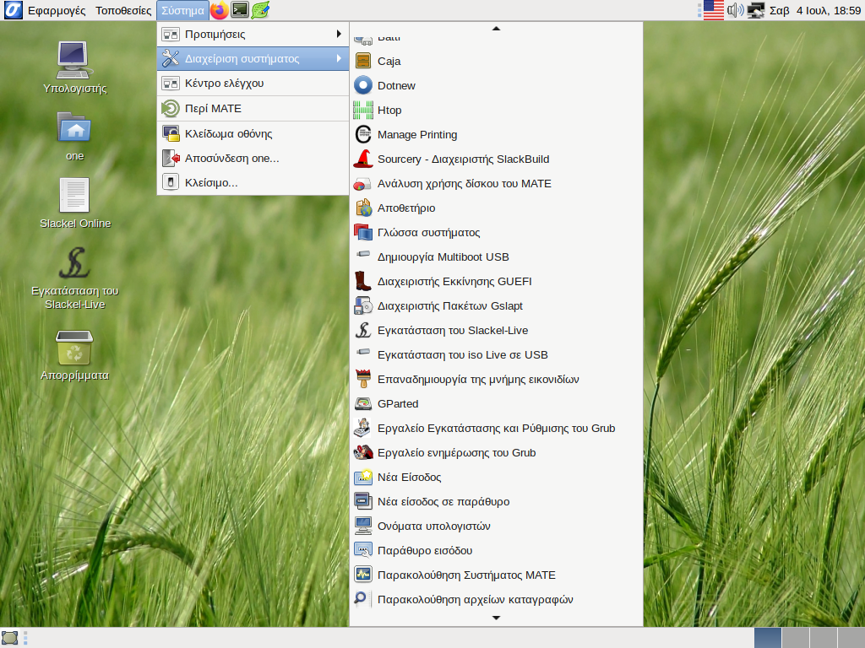Open the volume control speaker icon
Viewport: 865px width, 648px height.
735,10
